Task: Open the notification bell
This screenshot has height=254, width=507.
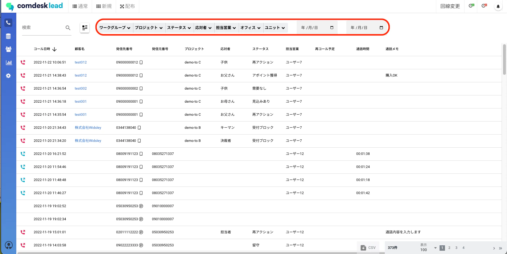Action: [498, 7]
